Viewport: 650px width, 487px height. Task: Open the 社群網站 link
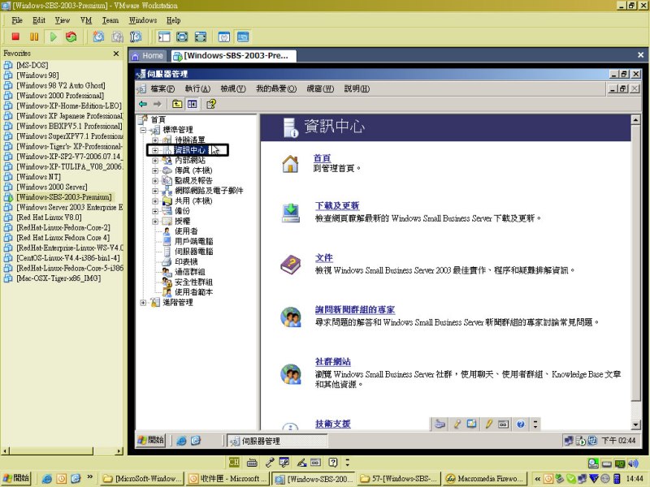tap(333, 361)
